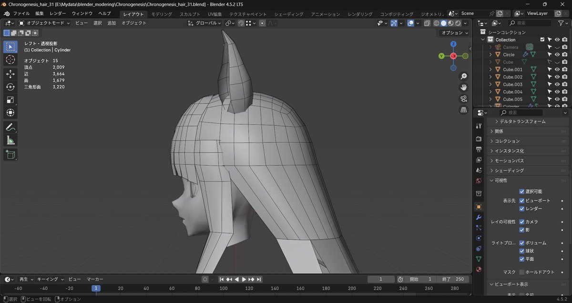
Task: Pick the Transform tool in toolbar
Action: pyautogui.click(x=10, y=112)
